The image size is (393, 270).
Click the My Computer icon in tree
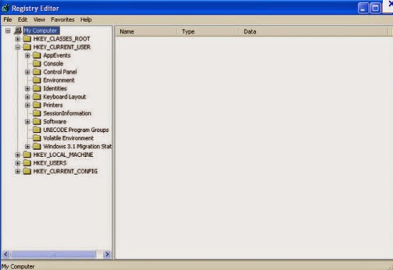18,31
